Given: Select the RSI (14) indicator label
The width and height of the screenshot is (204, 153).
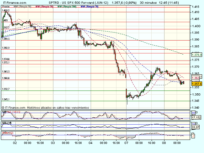Looking at the screenshot, I should [x=7, y=123].
